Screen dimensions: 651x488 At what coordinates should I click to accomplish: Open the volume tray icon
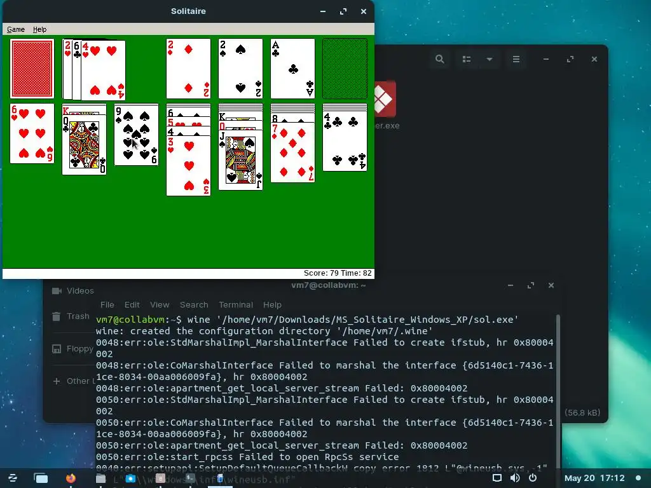tap(515, 478)
